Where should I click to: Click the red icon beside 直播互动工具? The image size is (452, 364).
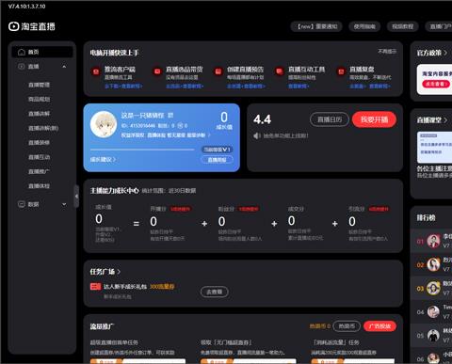click(279, 71)
